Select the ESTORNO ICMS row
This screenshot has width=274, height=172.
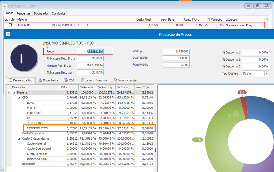pyautogui.click(x=89, y=128)
